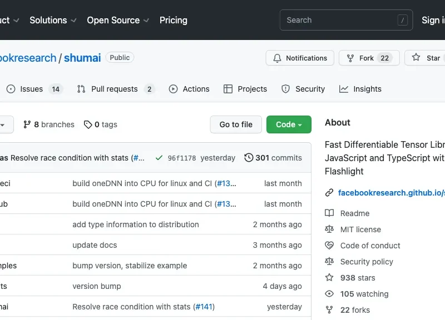Open the Security policy link
Image resolution: width=445 pixels, height=320 pixels.
coord(367,262)
